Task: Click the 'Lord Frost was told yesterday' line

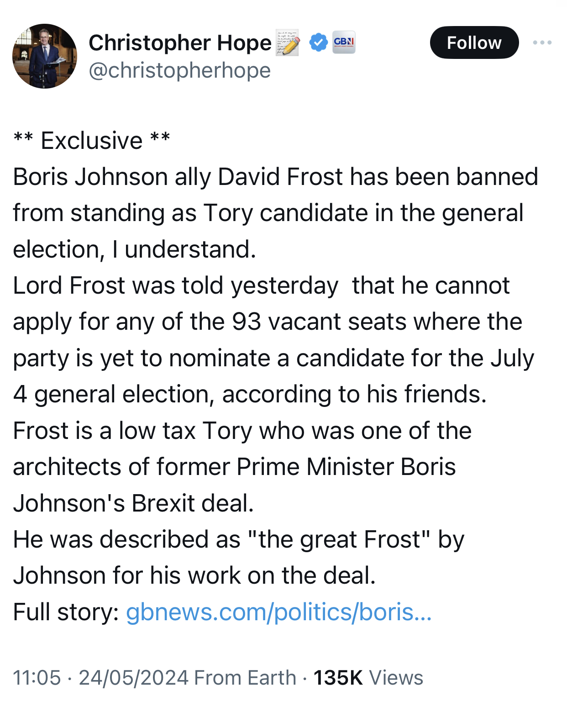Action: point(175,285)
